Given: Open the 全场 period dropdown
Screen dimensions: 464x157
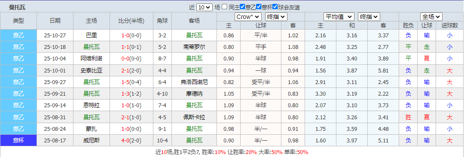Looking at the screenshot, I should coord(431,17).
